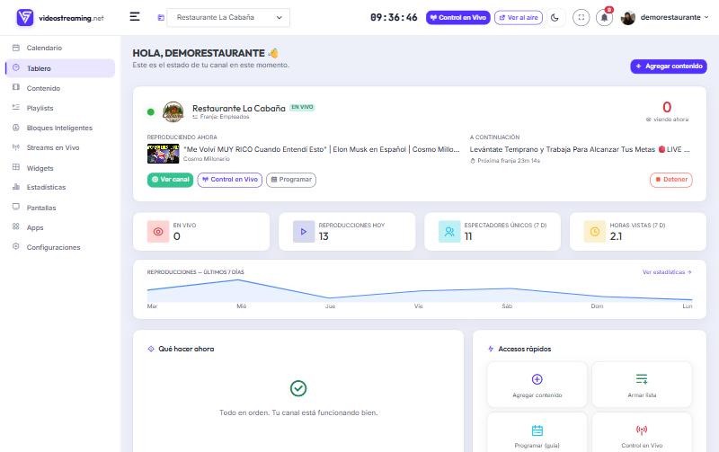The height and width of the screenshot is (452, 719).
Task: Click the Contenido sidebar icon
Action: click(16, 87)
